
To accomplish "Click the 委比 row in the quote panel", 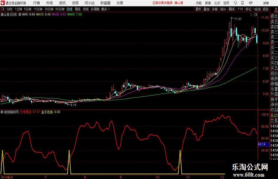I will point(274,16).
